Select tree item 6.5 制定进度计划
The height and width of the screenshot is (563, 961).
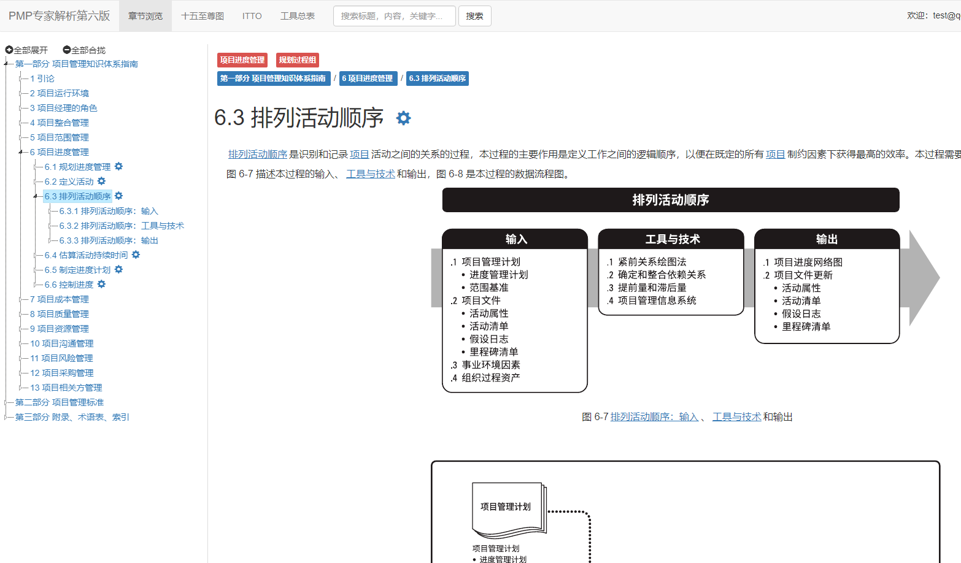pos(78,270)
